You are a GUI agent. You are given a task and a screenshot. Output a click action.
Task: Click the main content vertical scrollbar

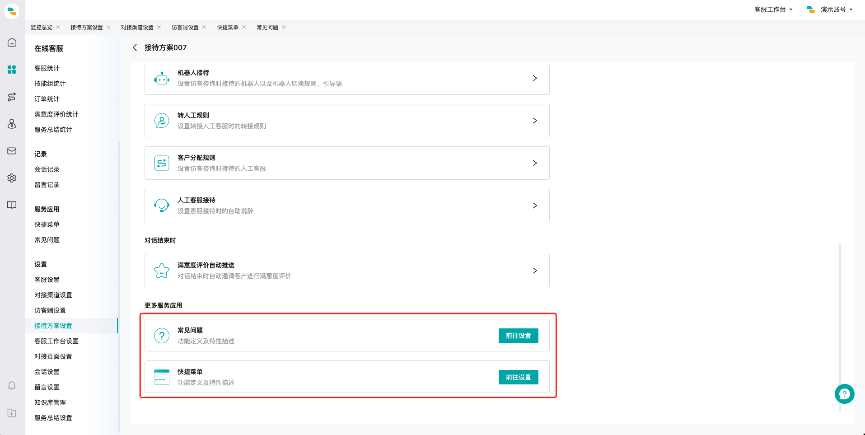pos(840,327)
